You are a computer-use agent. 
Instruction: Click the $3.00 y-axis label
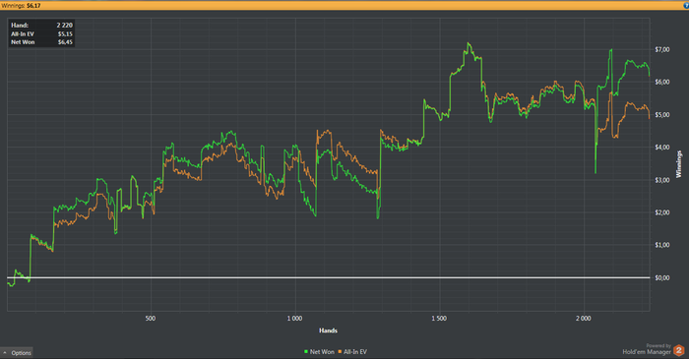(x=662, y=180)
